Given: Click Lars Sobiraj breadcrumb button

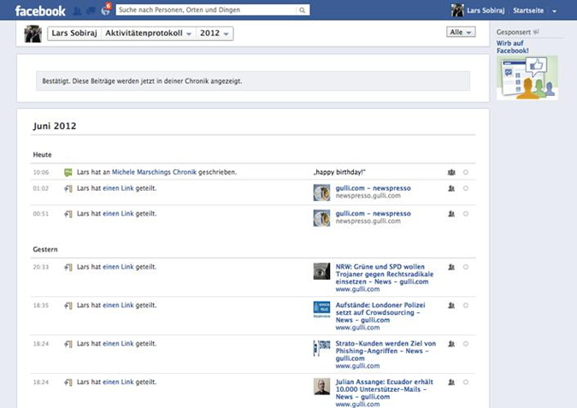Looking at the screenshot, I should click(74, 33).
